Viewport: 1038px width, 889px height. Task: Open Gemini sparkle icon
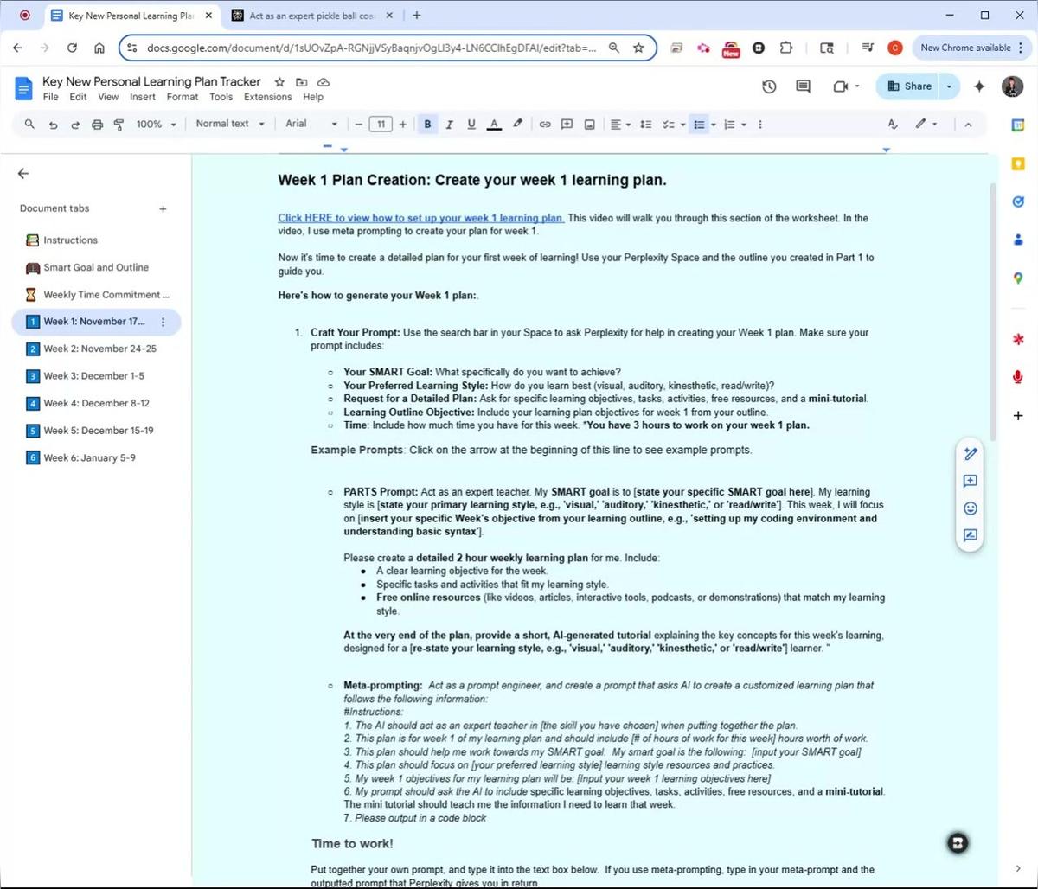pos(979,86)
